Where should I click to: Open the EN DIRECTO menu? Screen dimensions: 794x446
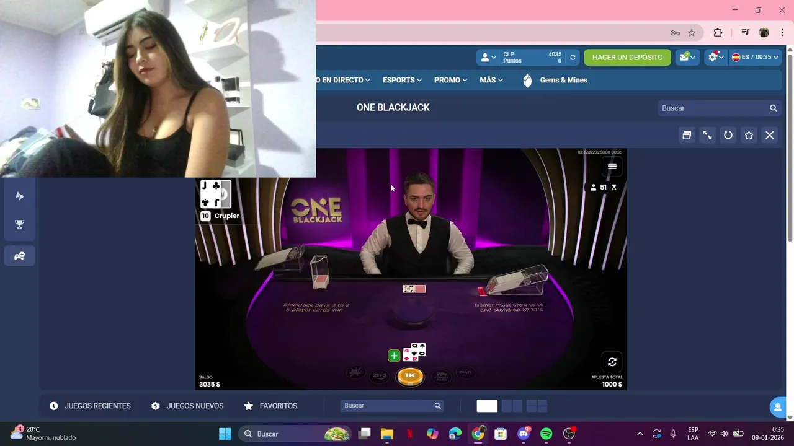(344, 80)
